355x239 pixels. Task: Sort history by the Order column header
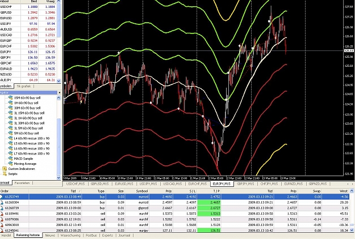click(x=14, y=191)
